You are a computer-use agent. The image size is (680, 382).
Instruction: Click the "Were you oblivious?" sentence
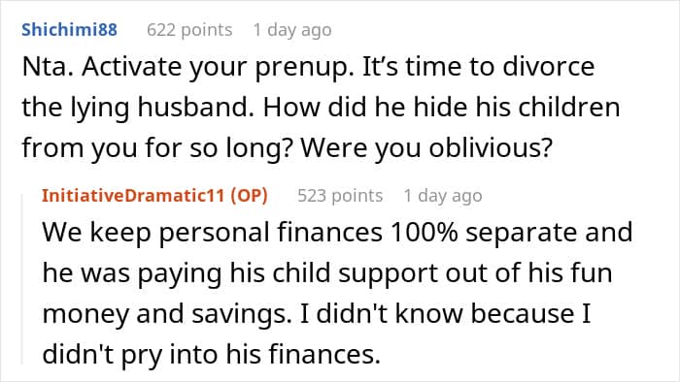pyautogui.click(x=426, y=148)
